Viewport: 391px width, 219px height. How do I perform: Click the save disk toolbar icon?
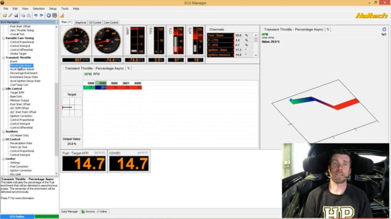16,15
